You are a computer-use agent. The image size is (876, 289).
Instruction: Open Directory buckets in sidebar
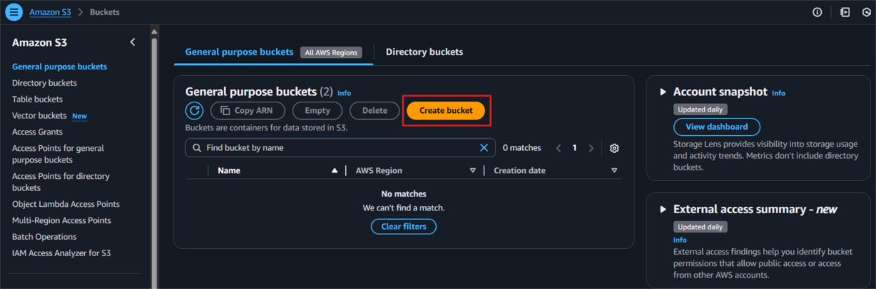(44, 83)
